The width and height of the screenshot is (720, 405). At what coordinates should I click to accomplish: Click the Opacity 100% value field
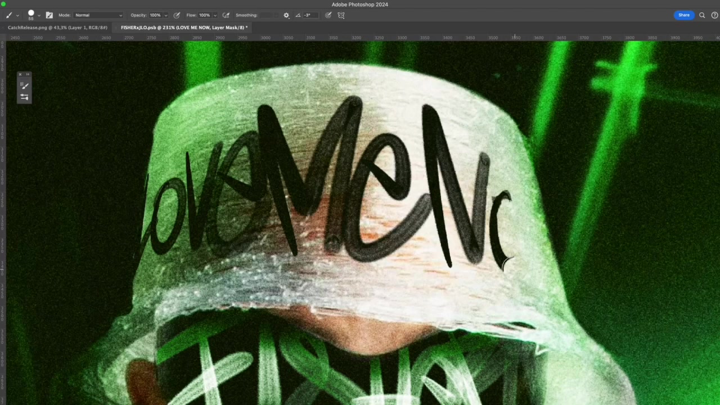coord(155,15)
